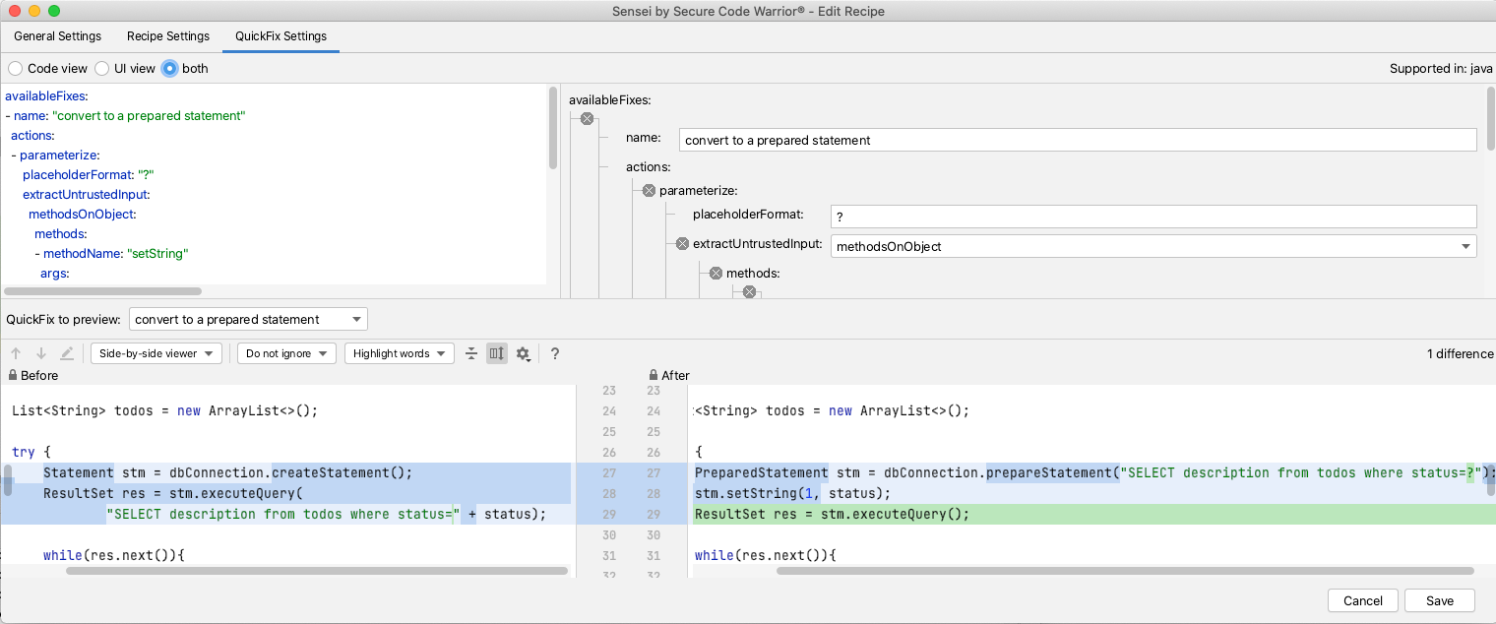This screenshot has height=624, width=1496.
Task: Click the name input field
Action: [x=1078, y=140]
